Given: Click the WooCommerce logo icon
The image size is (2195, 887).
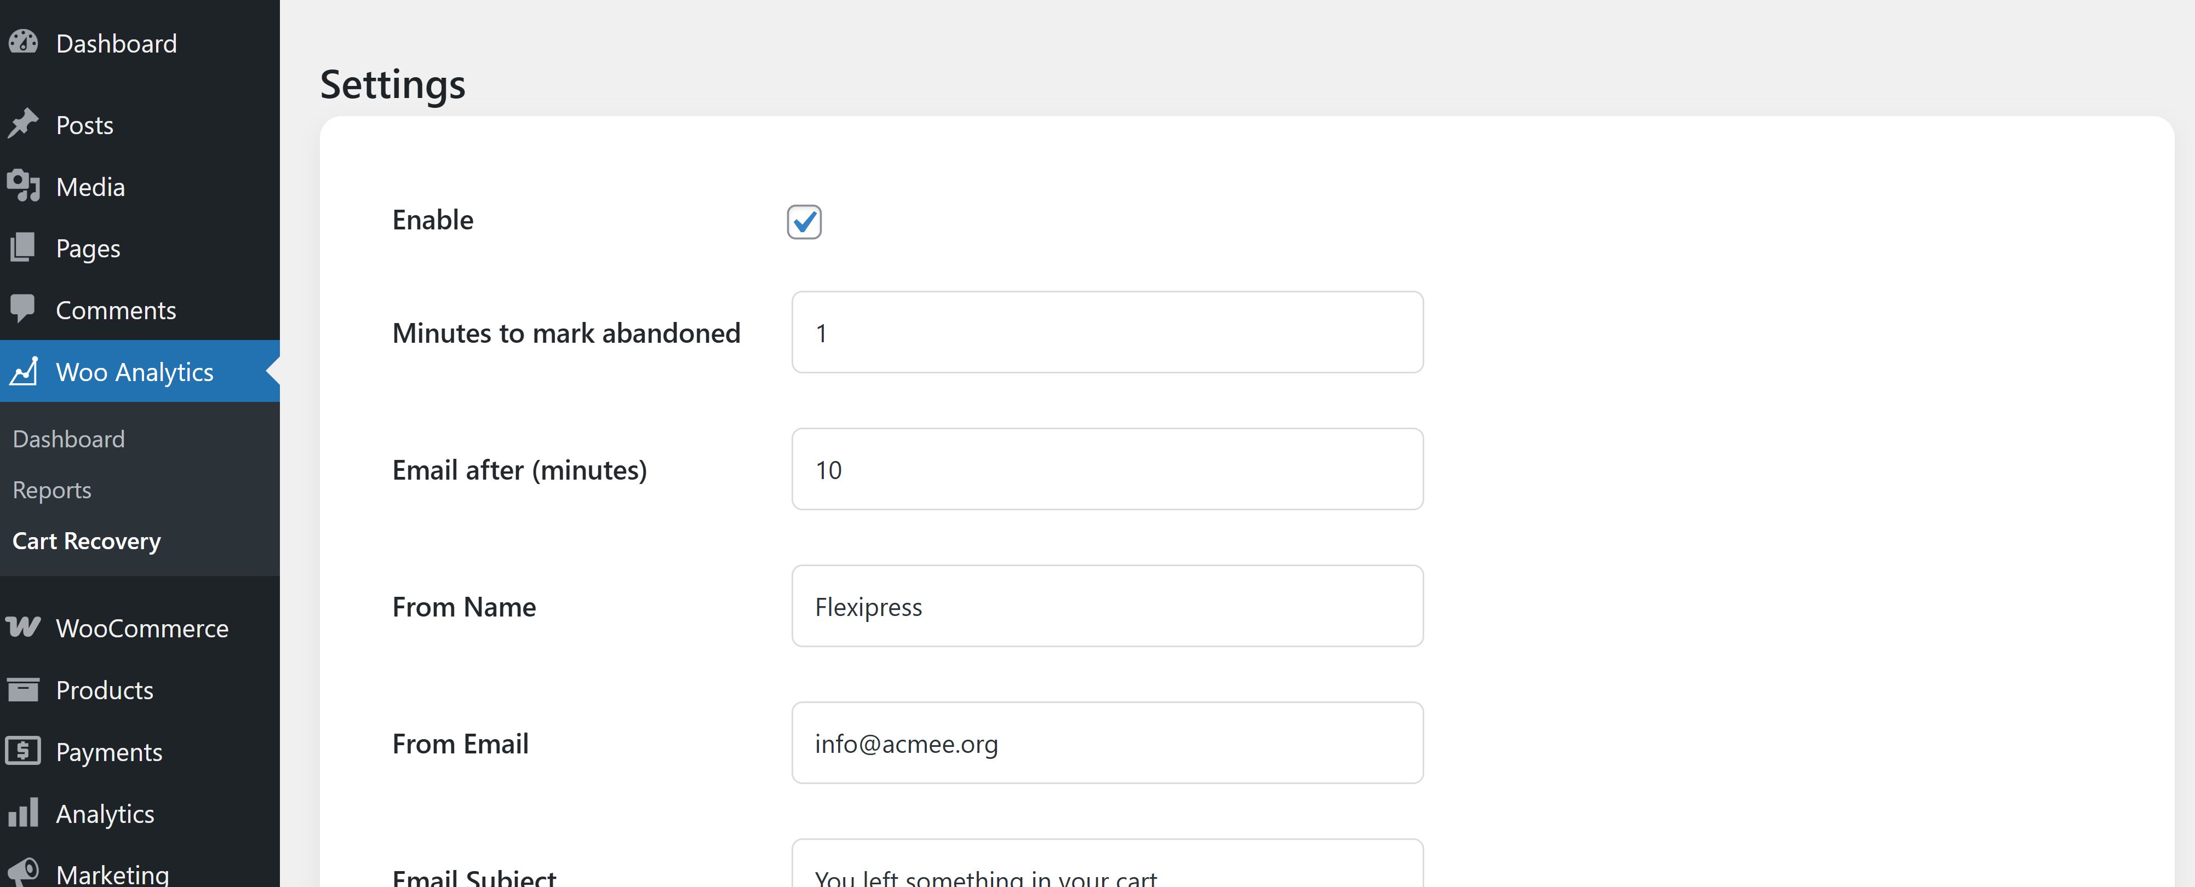Looking at the screenshot, I should [24, 628].
